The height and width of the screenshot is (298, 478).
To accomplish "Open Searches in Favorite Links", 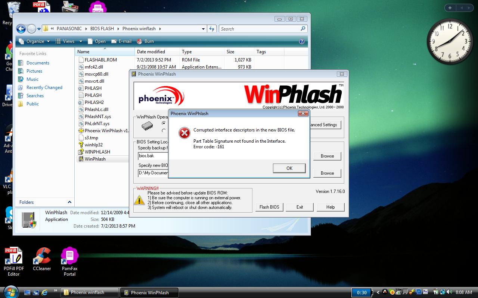I will coord(35,96).
